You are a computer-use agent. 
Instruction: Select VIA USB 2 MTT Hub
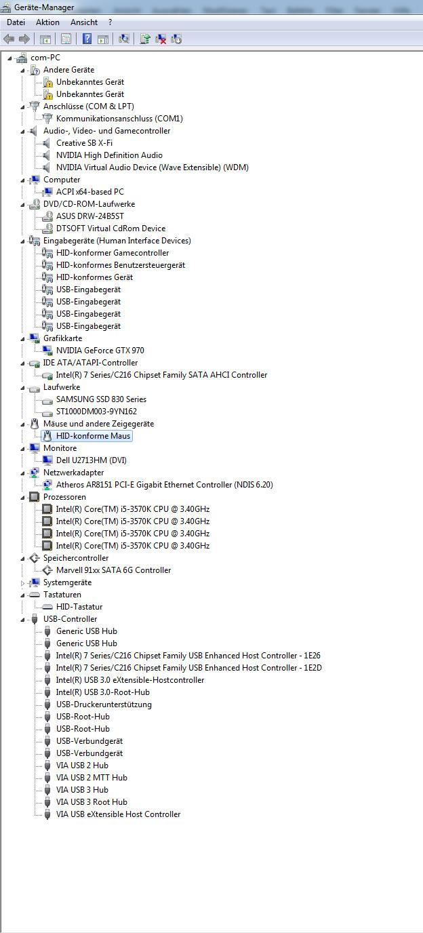point(92,778)
